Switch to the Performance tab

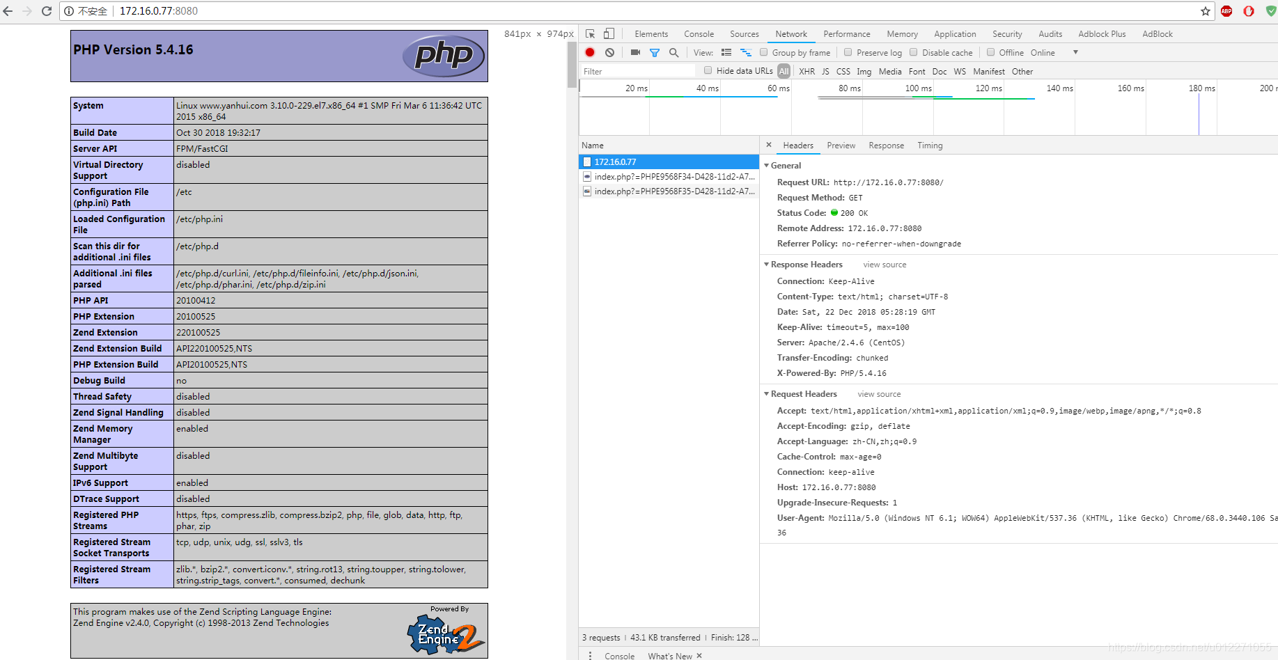click(x=847, y=33)
